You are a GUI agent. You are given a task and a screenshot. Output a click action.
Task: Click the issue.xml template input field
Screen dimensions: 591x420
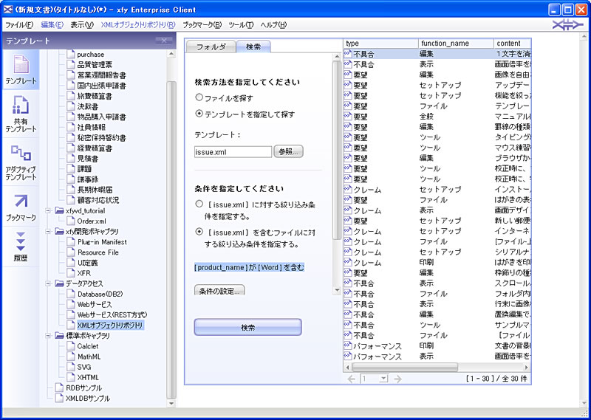233,151
